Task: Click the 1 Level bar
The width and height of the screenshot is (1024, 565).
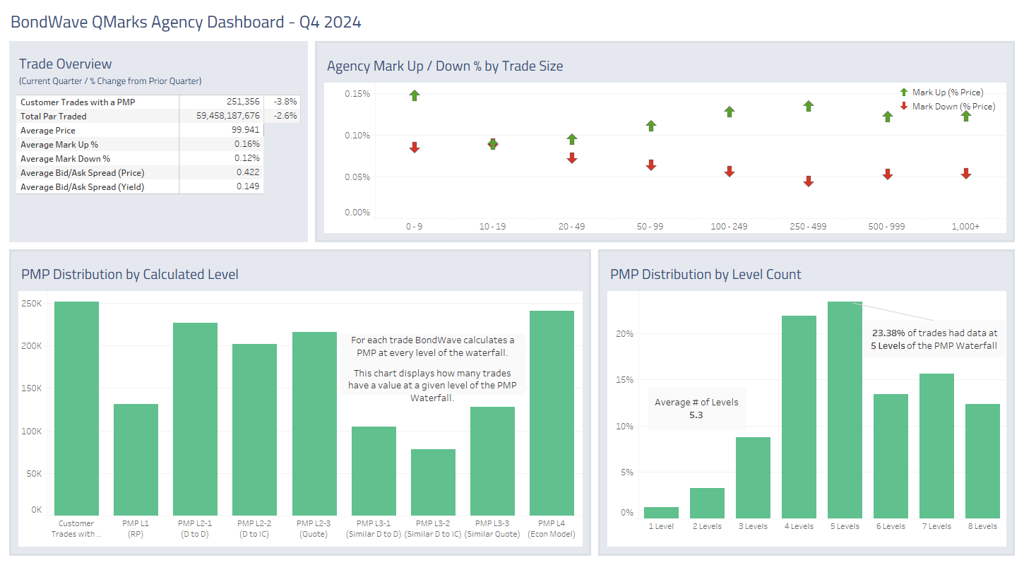Action: (x=661, y=513)
